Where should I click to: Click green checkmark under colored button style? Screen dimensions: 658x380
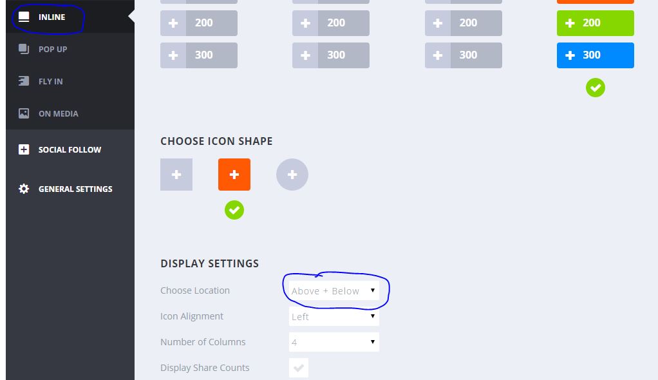596,88
